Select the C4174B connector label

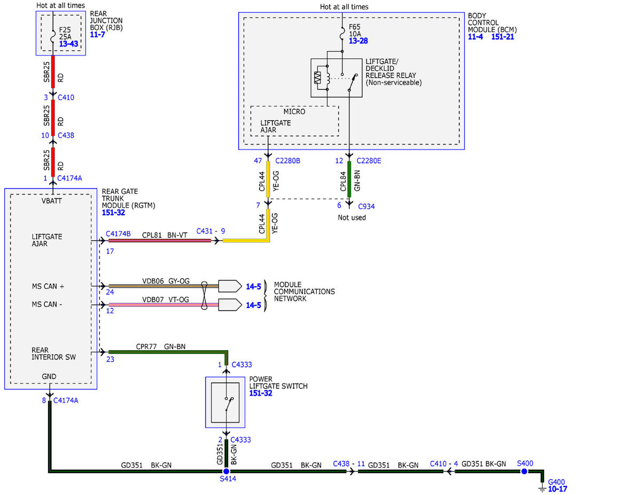pos(118,233)
